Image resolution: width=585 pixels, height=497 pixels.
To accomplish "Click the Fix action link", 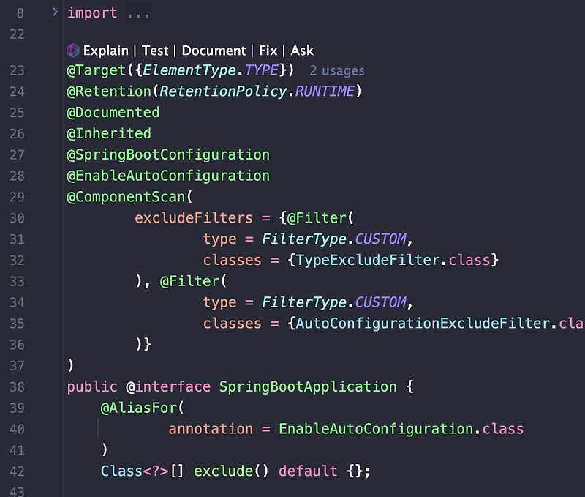I will (x=268, y=51).
